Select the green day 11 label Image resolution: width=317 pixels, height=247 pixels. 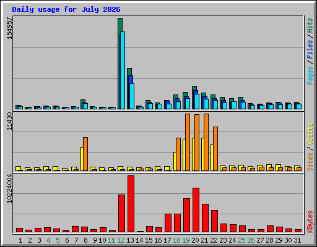point(111,240)
